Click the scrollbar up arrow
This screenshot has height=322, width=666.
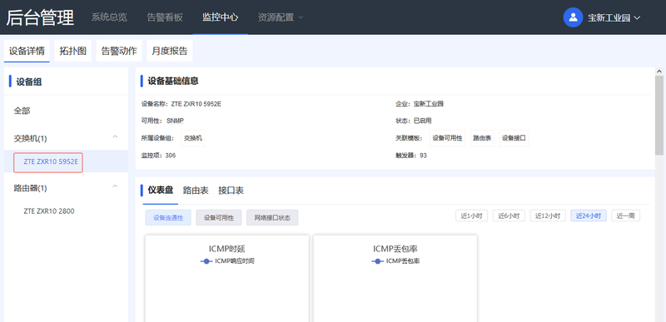point(659,72)
